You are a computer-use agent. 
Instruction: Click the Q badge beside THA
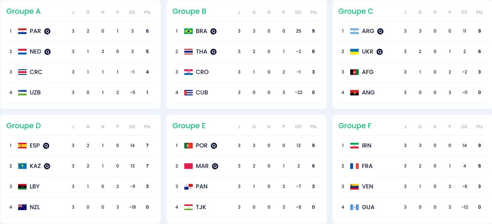[213, 51]
